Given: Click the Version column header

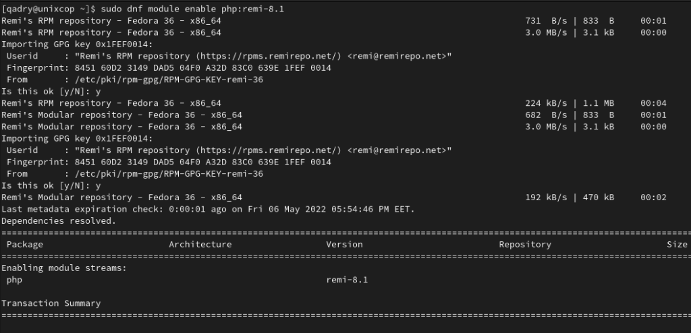Looking at the screenshot, I should (345, 245).
